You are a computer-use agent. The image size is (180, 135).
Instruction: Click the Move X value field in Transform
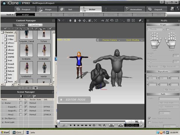pos(152,78)
